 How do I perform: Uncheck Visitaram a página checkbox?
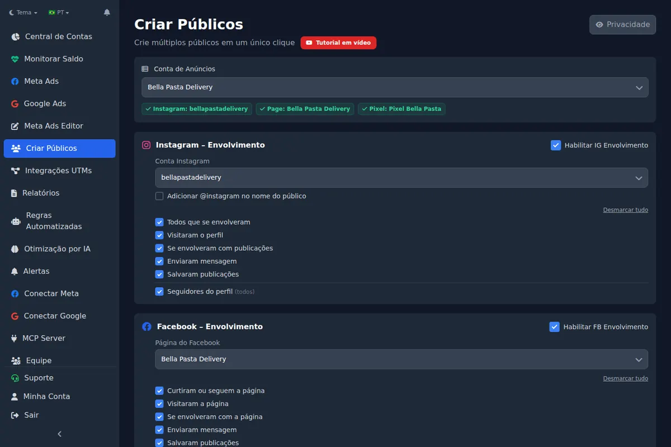point(159,403)
